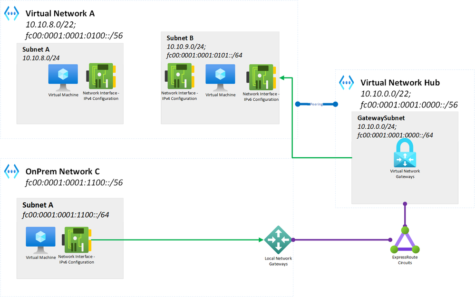Click the OnPrem IPv6 Network Interface icon

tap(77, 240)
